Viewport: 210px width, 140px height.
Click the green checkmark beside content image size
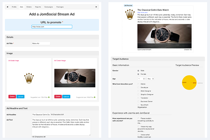coord(95,97)
